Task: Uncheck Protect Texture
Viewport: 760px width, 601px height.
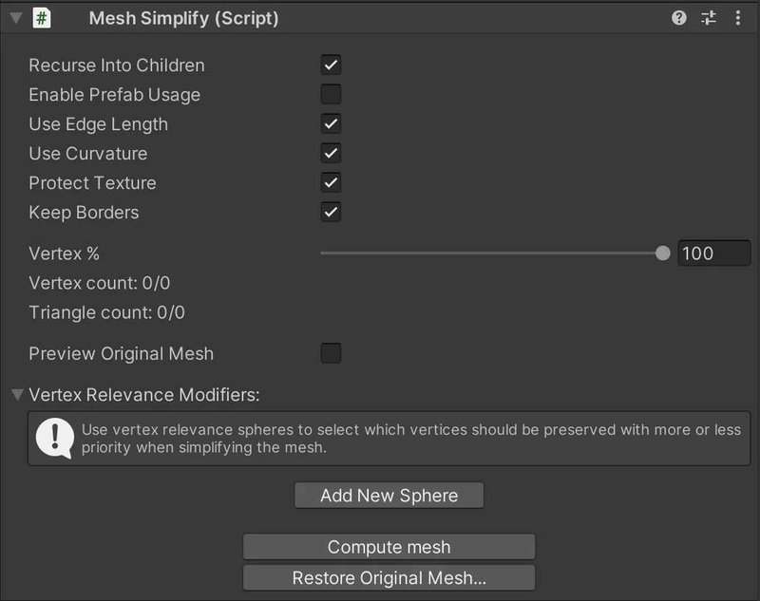Action: [x=331, y=183]
